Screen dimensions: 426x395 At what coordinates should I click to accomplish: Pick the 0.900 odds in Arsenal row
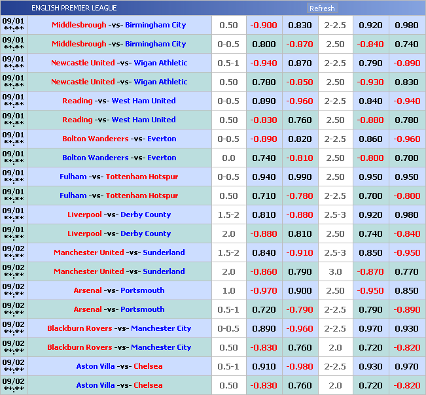point(300,291)
